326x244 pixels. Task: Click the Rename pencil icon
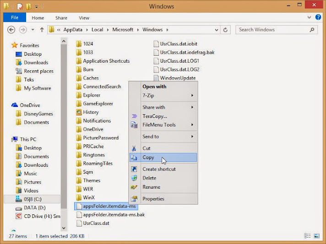coord(134,187)
